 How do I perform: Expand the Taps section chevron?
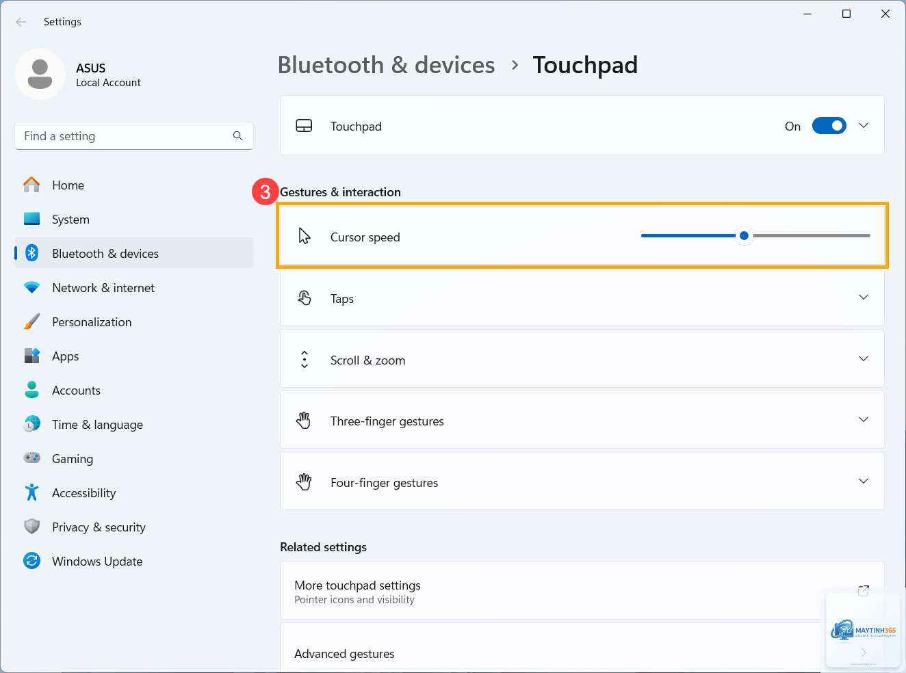[x=864, y=297]
